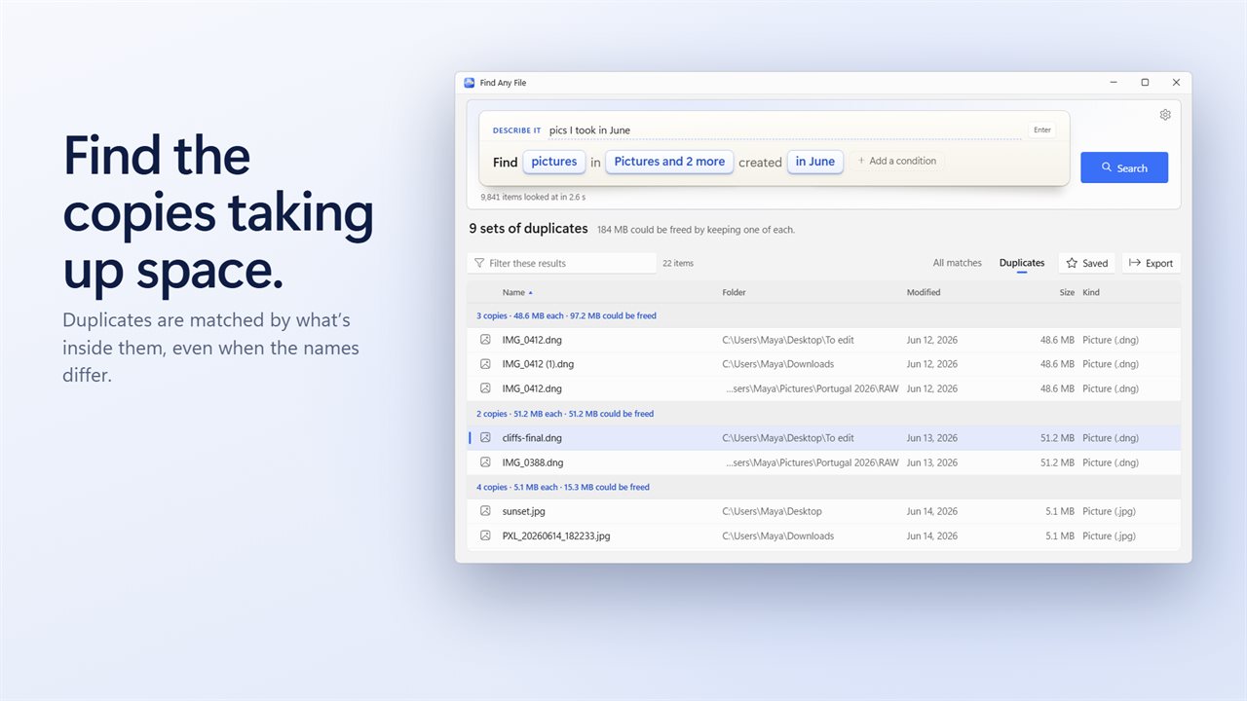Click the C:\Users\Maya\Desktop path for sunset.jpg
Viewport: 1247px width, 701px height.
tap(772, 511)
